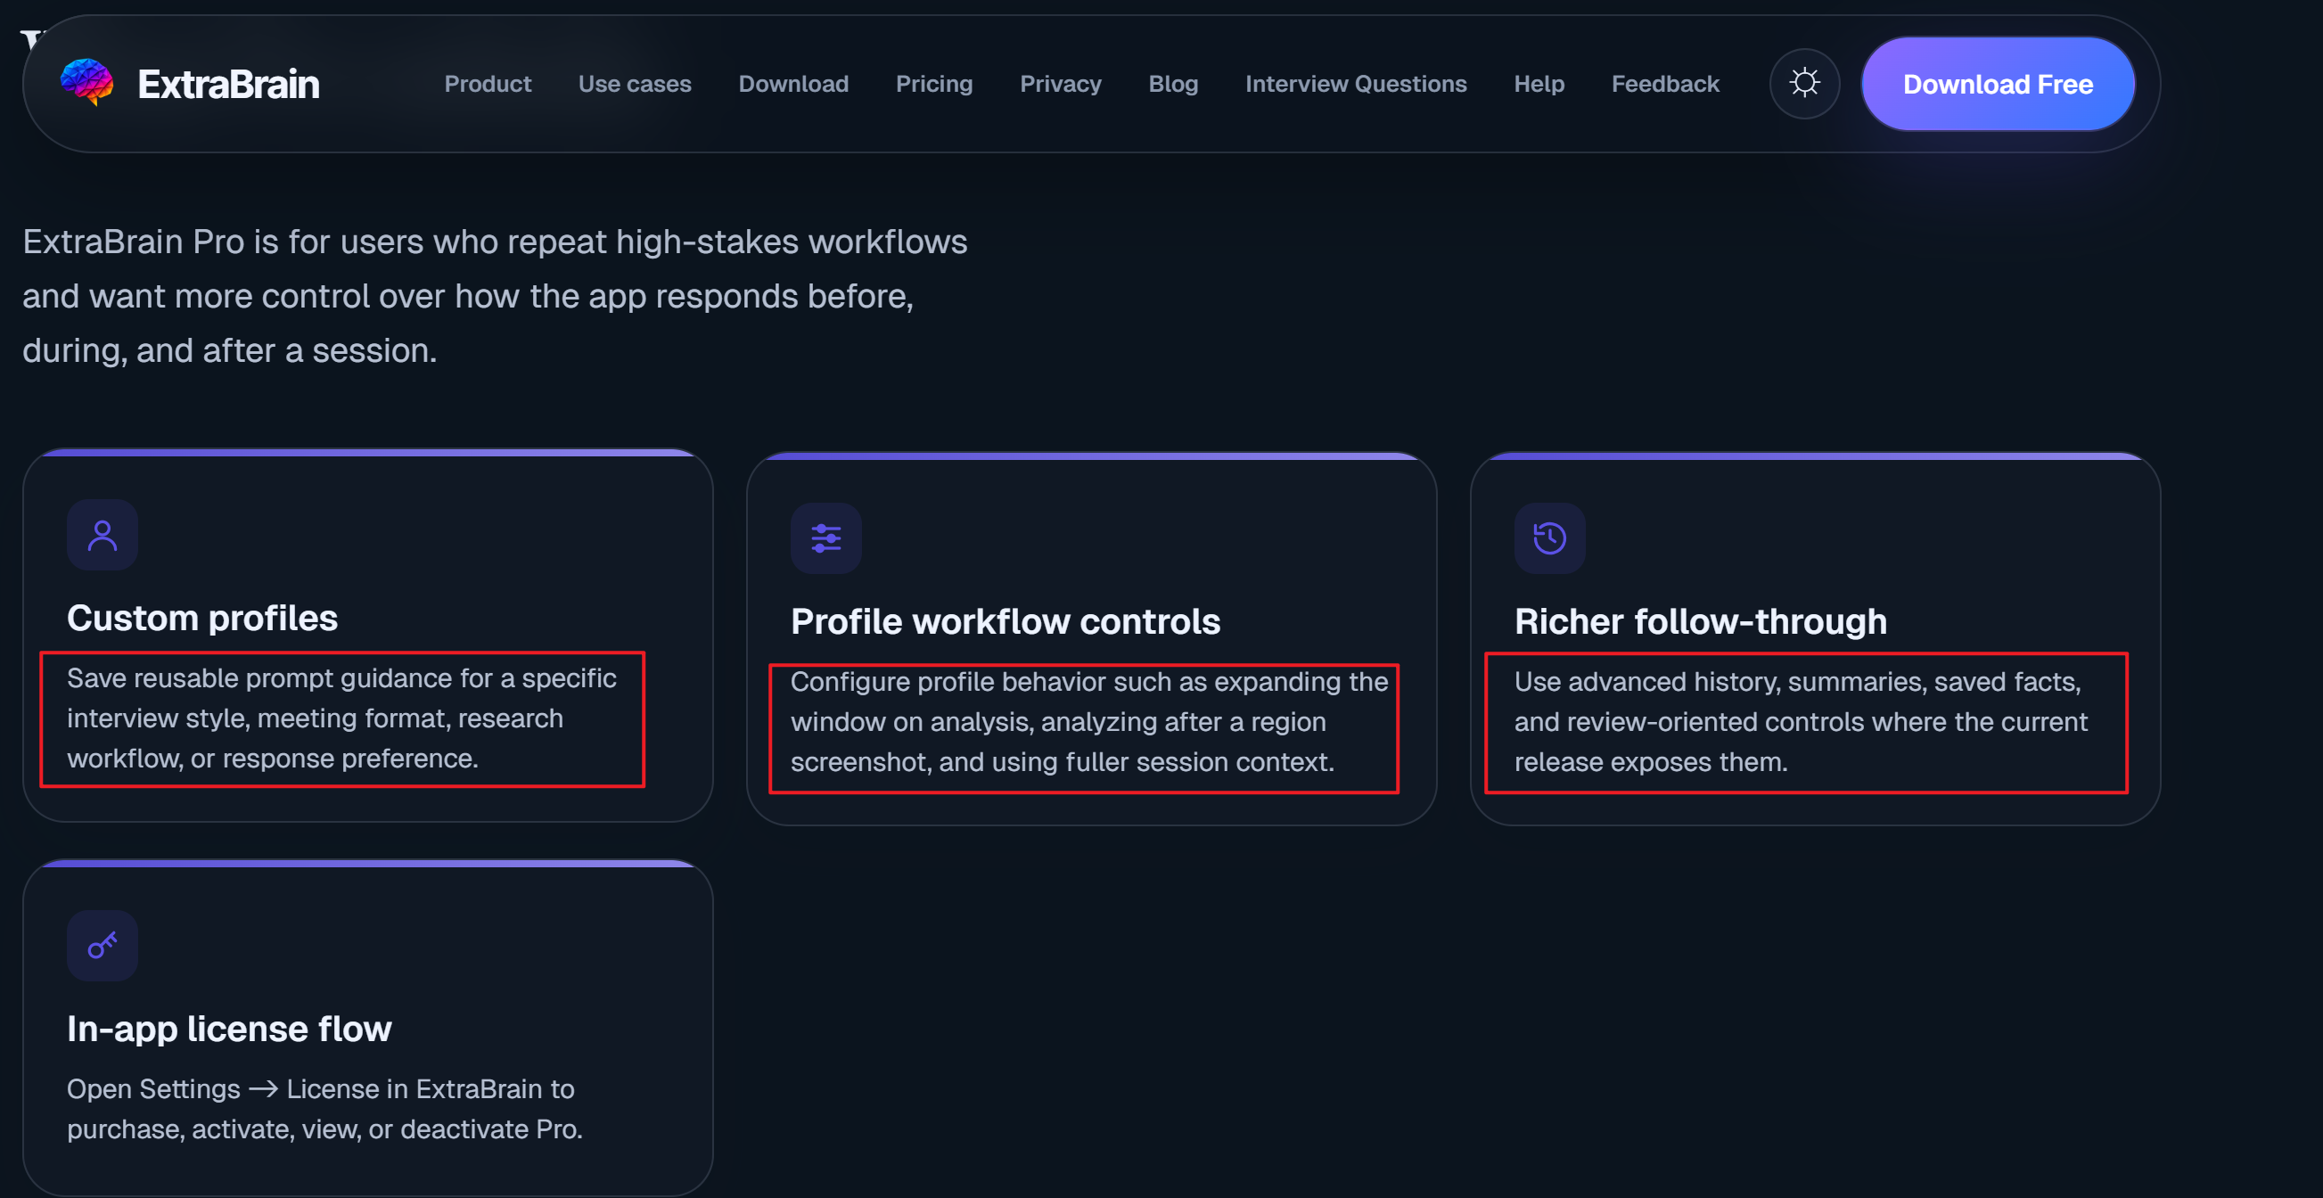Toggle the light/dark theme sun button
2323x1198 pixels.
1804,84
